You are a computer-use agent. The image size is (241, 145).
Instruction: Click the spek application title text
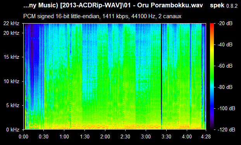(217, 5)
